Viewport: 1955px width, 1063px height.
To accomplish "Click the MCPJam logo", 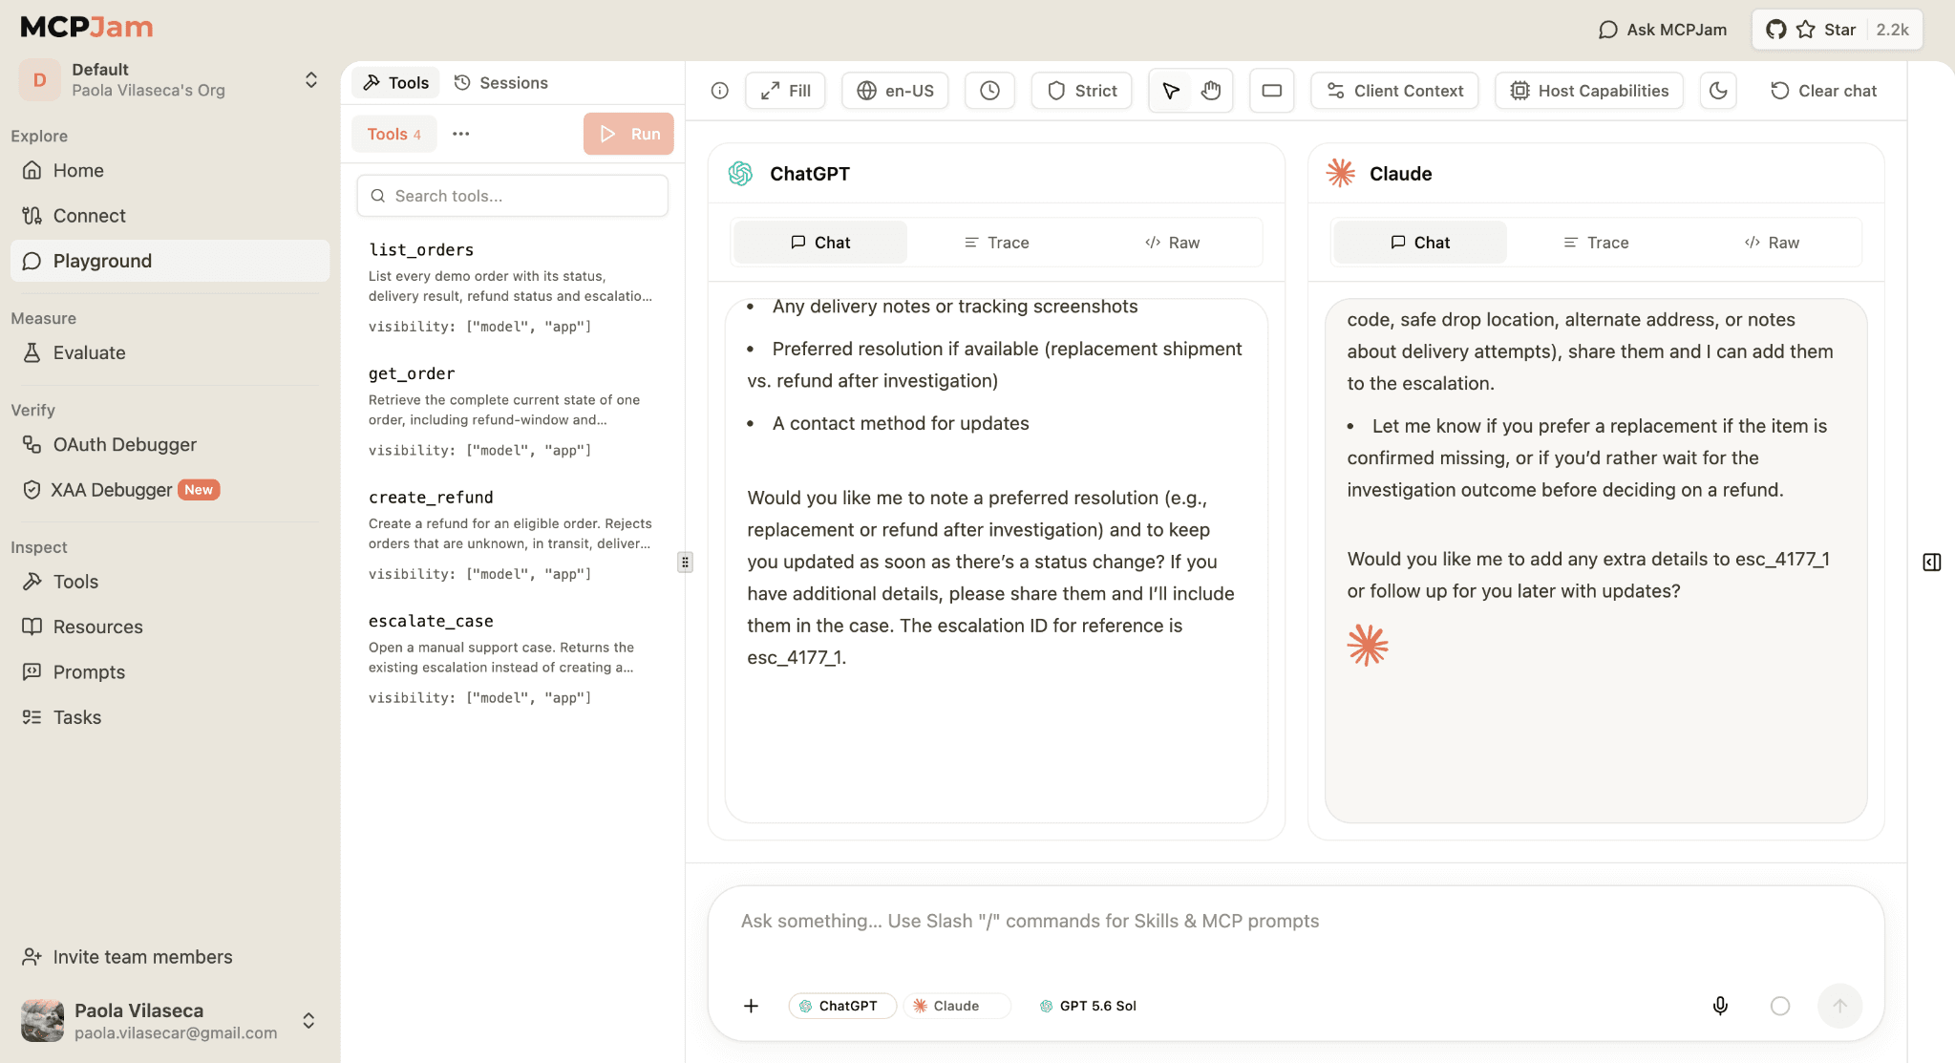I will pyautogui.click(x=87, y=27).
